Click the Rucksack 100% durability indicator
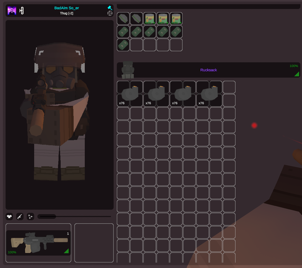The height and width of the screenshot is (268, 302). (294, 66)
